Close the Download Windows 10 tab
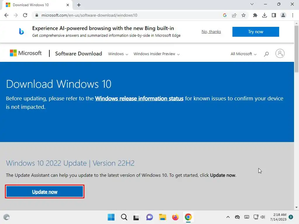This screenshot has width=299, height=224. (68, 5)
